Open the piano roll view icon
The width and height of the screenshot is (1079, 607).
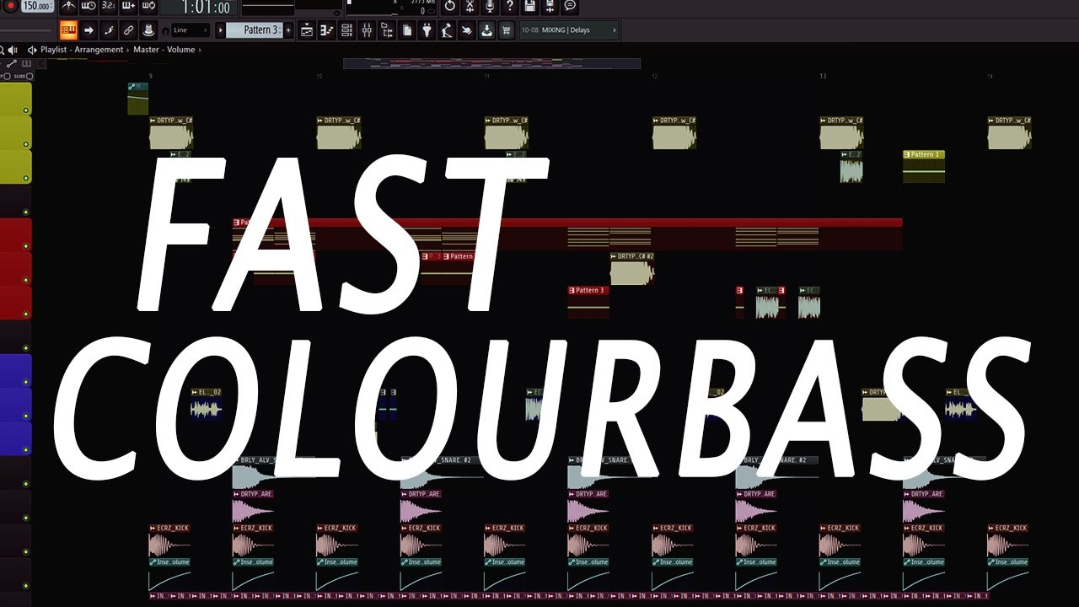(326, 30)
